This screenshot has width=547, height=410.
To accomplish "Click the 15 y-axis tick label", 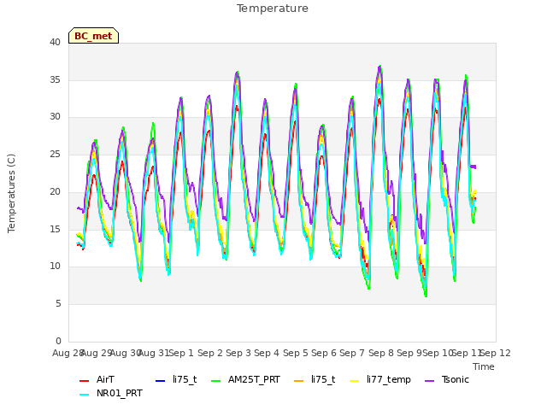I will click(x=55, y=229).
